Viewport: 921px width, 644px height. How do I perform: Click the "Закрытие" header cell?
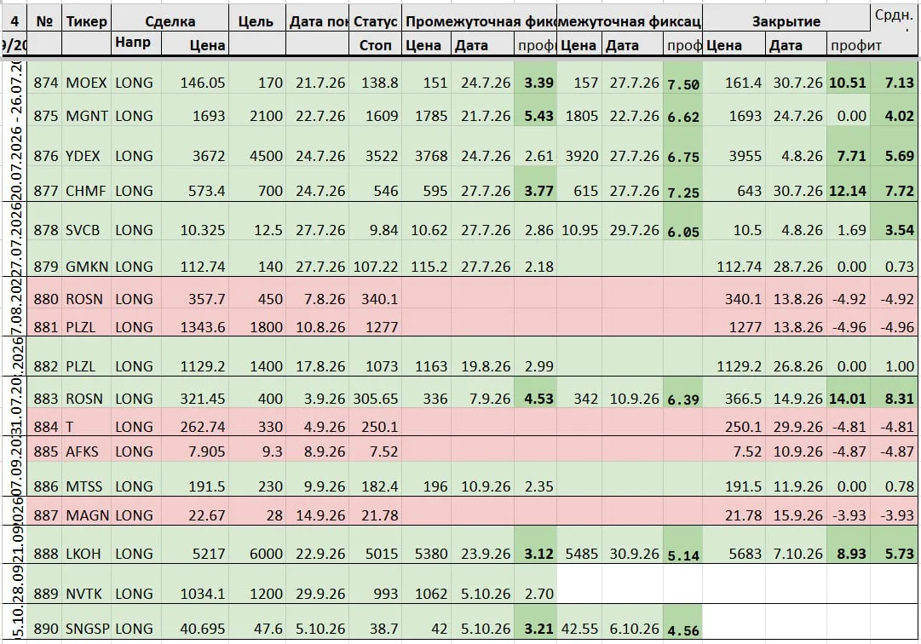tap(786, 21)
